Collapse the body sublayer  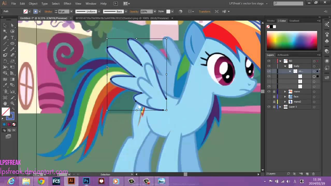(x=285, y=66)
